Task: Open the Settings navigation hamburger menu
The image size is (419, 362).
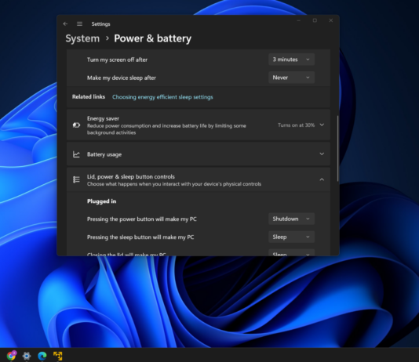Action: [x=79, y=24]
